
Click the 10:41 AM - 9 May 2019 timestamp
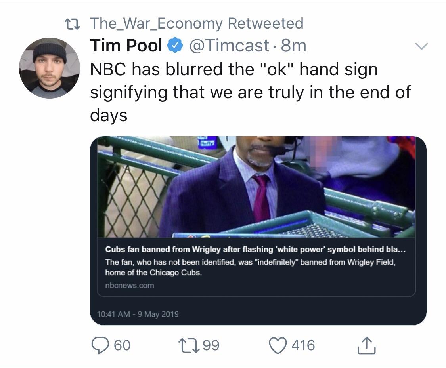pos(138,314)
